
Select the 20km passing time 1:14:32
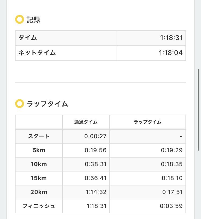pyautogui.click(x=96, y=192)
